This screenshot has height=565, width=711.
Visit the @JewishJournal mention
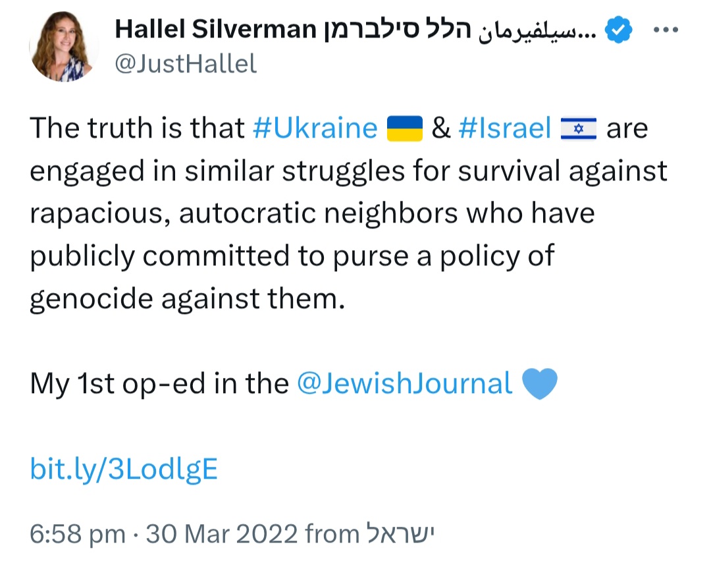tap(404, 383)
